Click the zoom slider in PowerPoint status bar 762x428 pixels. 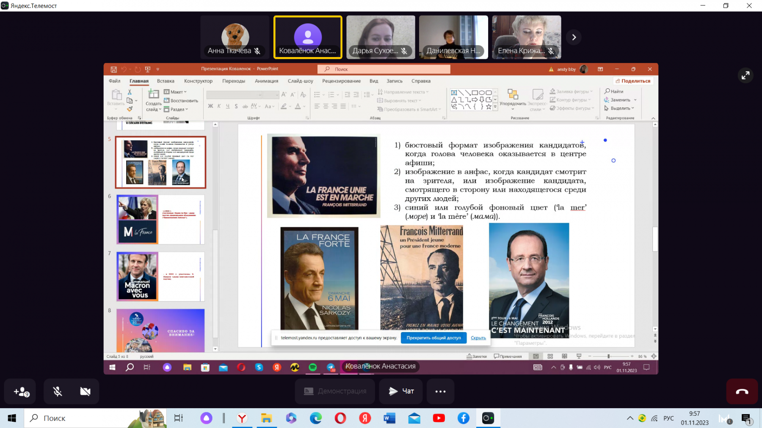(609, 357)
